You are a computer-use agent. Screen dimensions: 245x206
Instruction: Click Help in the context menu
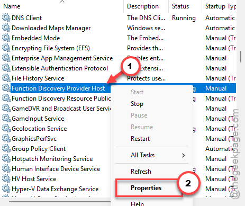coord(137,204)
